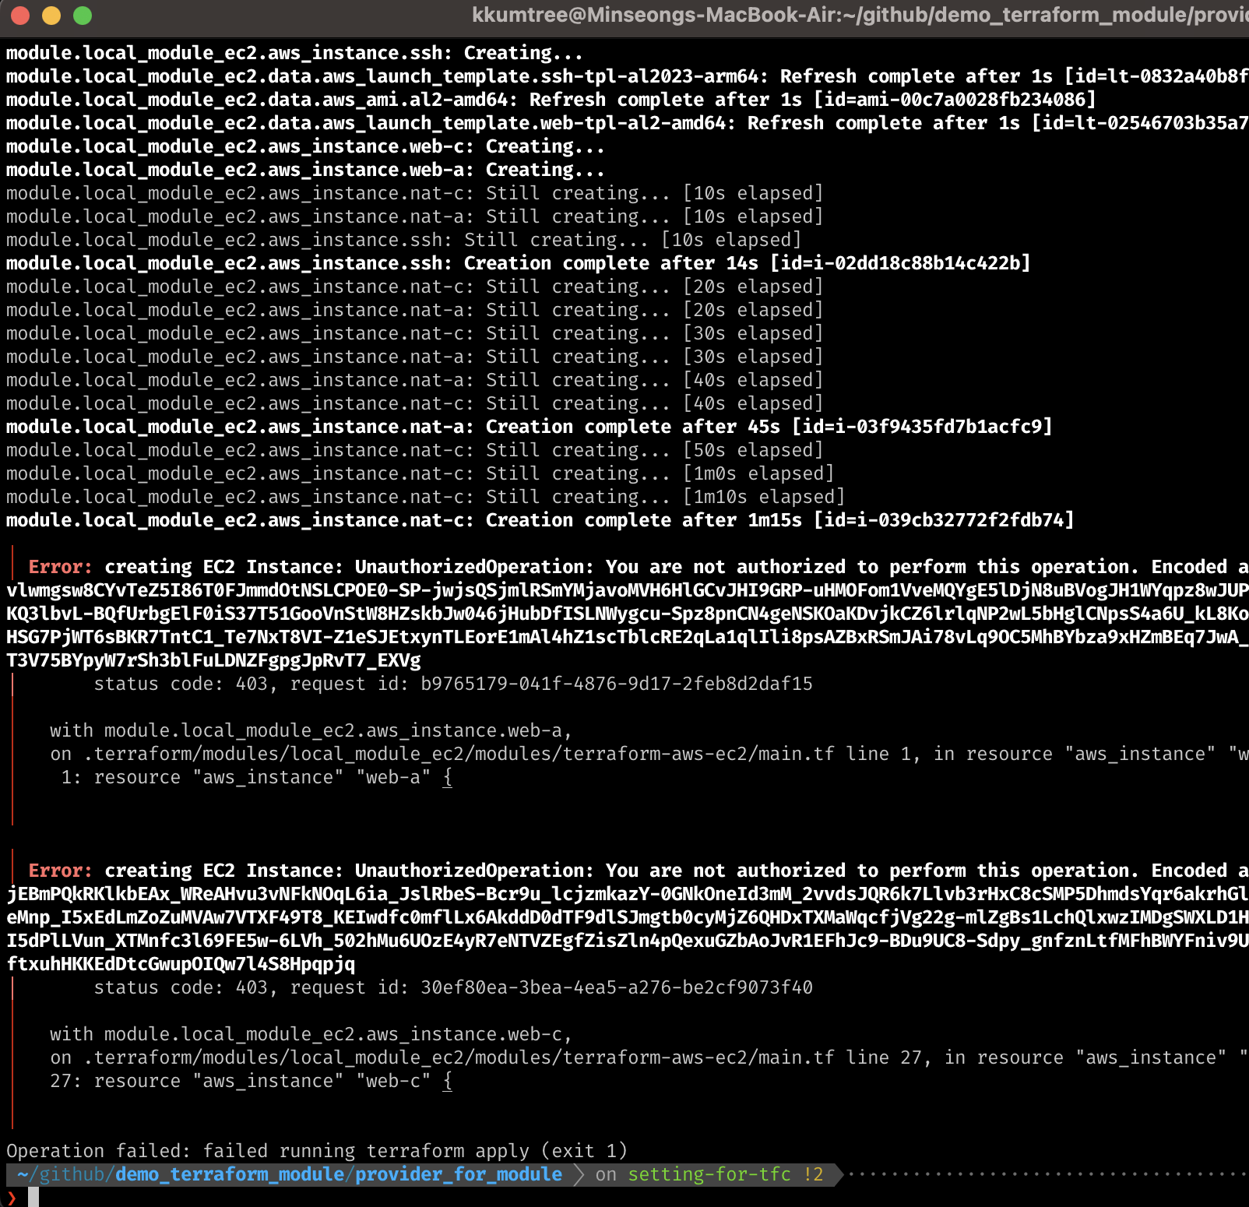The height and width of the screenshot is (1207, 1249).
Task: Click the '!2' git modified indicator in prompt
Action: [814, 1174]
